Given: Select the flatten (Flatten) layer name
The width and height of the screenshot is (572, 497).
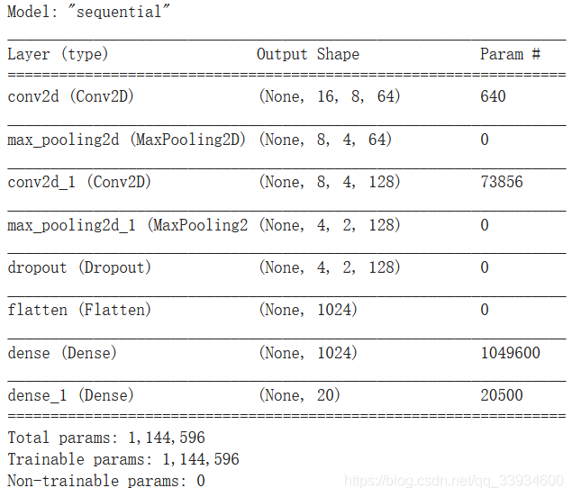Looking at the screenshot, I should 79,310.
